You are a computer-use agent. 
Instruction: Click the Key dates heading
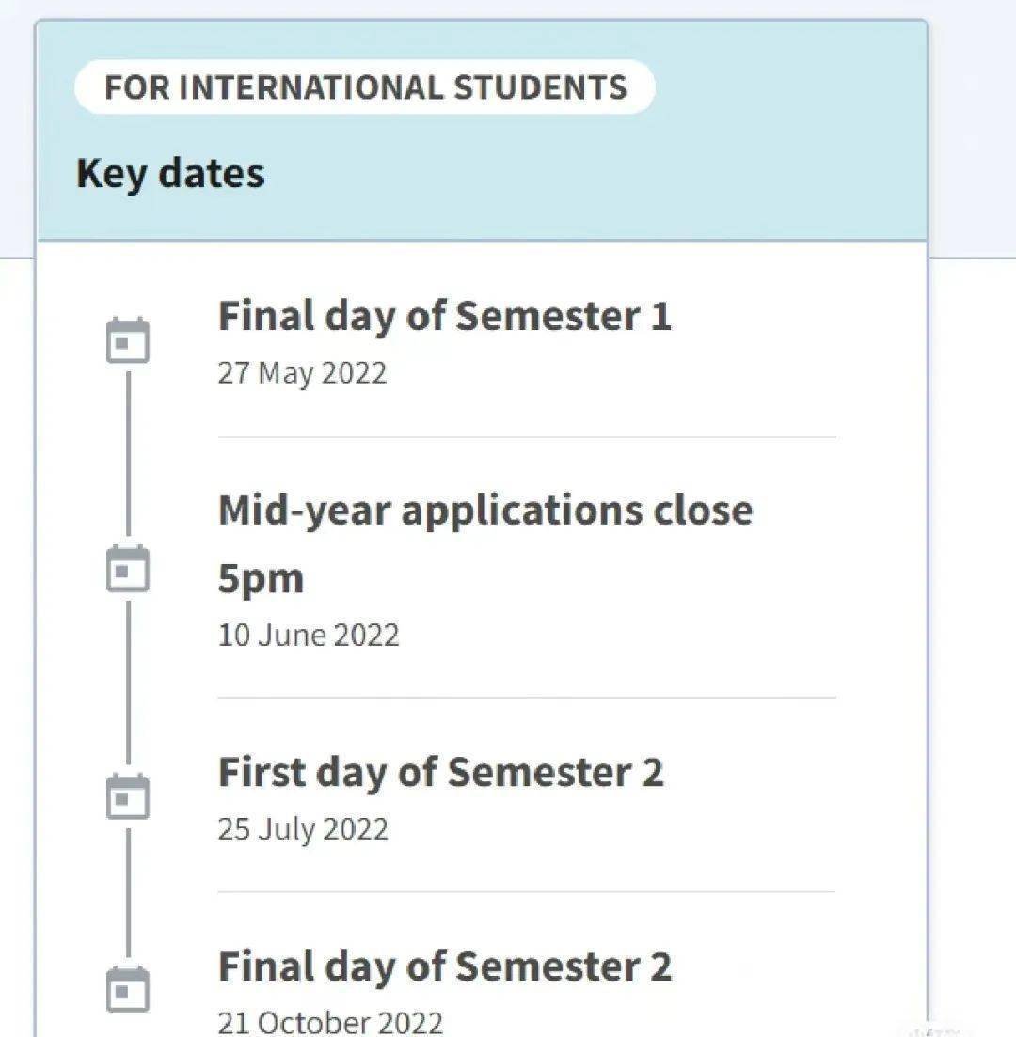pyautogui.click(x=171, y=174)
